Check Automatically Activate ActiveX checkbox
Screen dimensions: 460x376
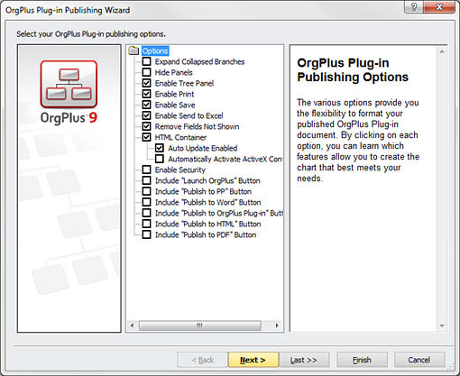(x=160, y=159)
